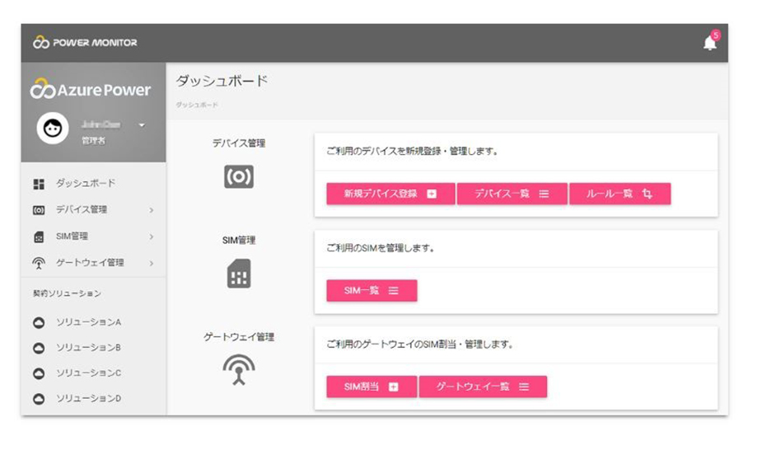Open the user account dropdown arrow

pyautogui.click(x=142, y=125)
